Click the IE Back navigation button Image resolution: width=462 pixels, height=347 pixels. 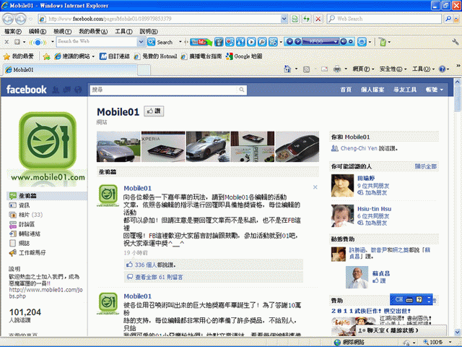click(x=8, y=19)
